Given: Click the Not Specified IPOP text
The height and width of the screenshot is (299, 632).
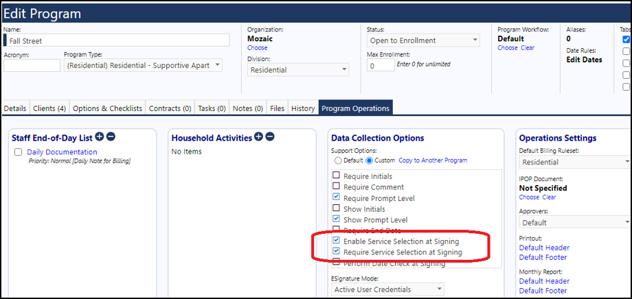Looking at the screenshot, I should 543,188.
